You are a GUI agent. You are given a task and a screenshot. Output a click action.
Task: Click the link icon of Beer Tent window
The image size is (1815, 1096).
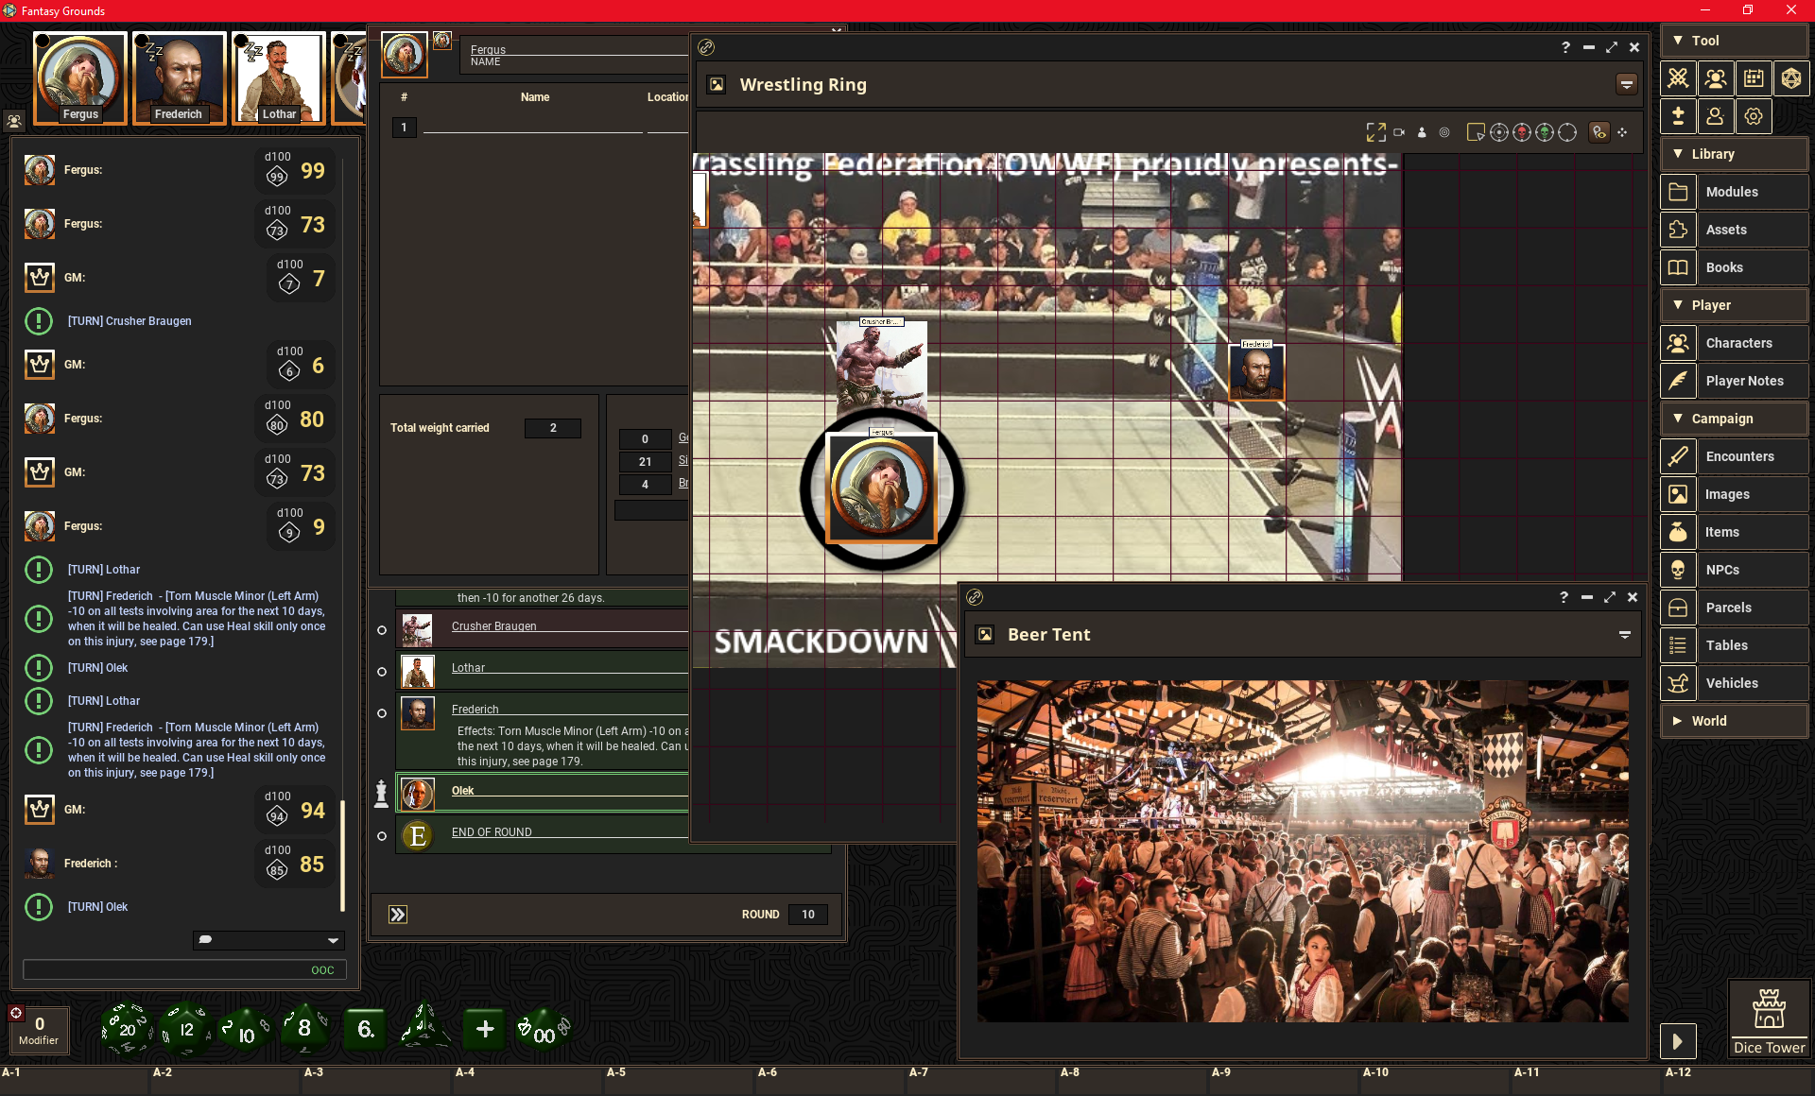(x=975, y=597)
